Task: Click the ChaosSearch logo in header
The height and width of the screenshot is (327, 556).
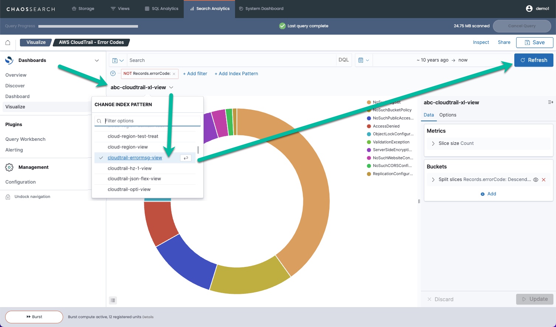Action: tap(31, 9)
